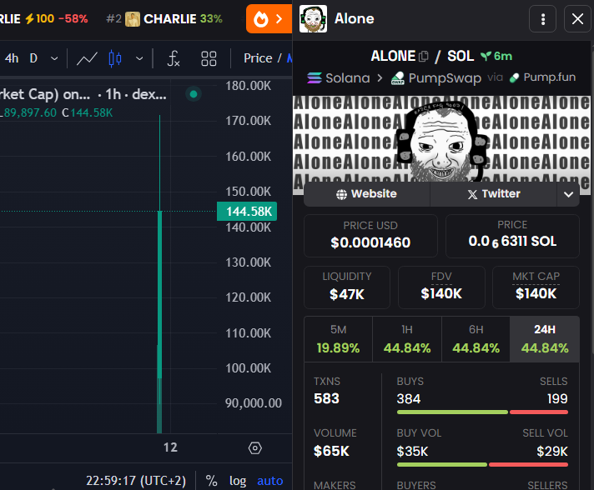
Task: Click the TXNS 583 value
Action: point(326,398)
